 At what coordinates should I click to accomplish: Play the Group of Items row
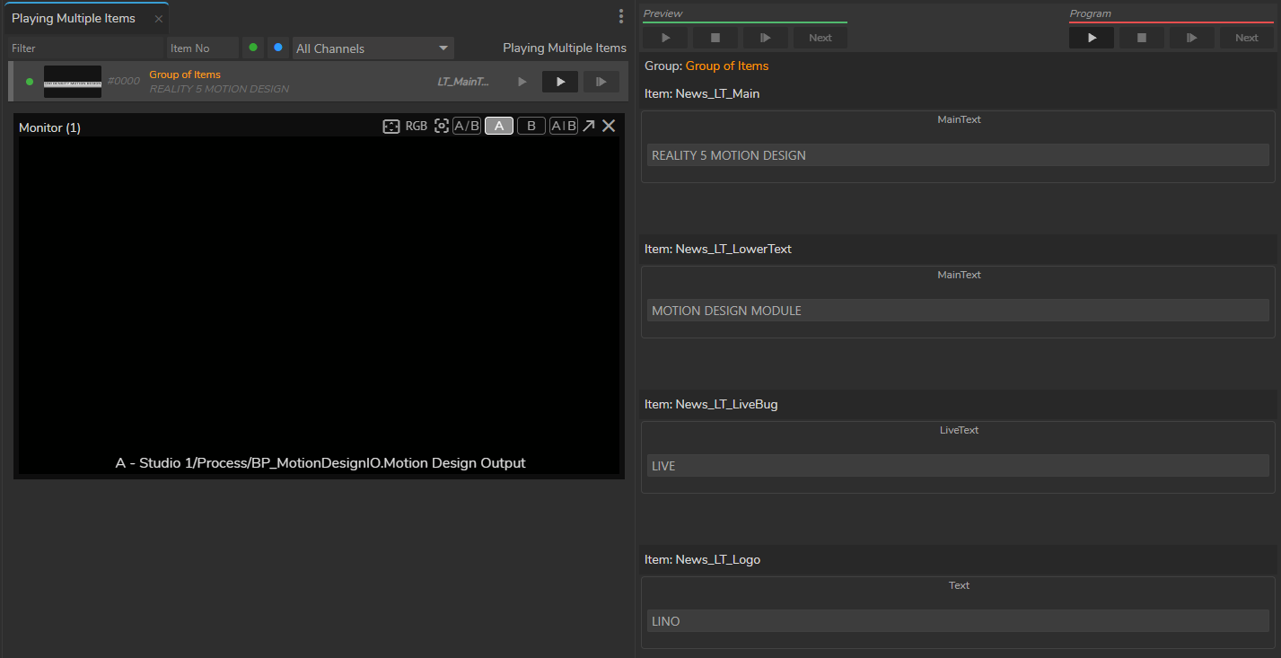(560, 82)
